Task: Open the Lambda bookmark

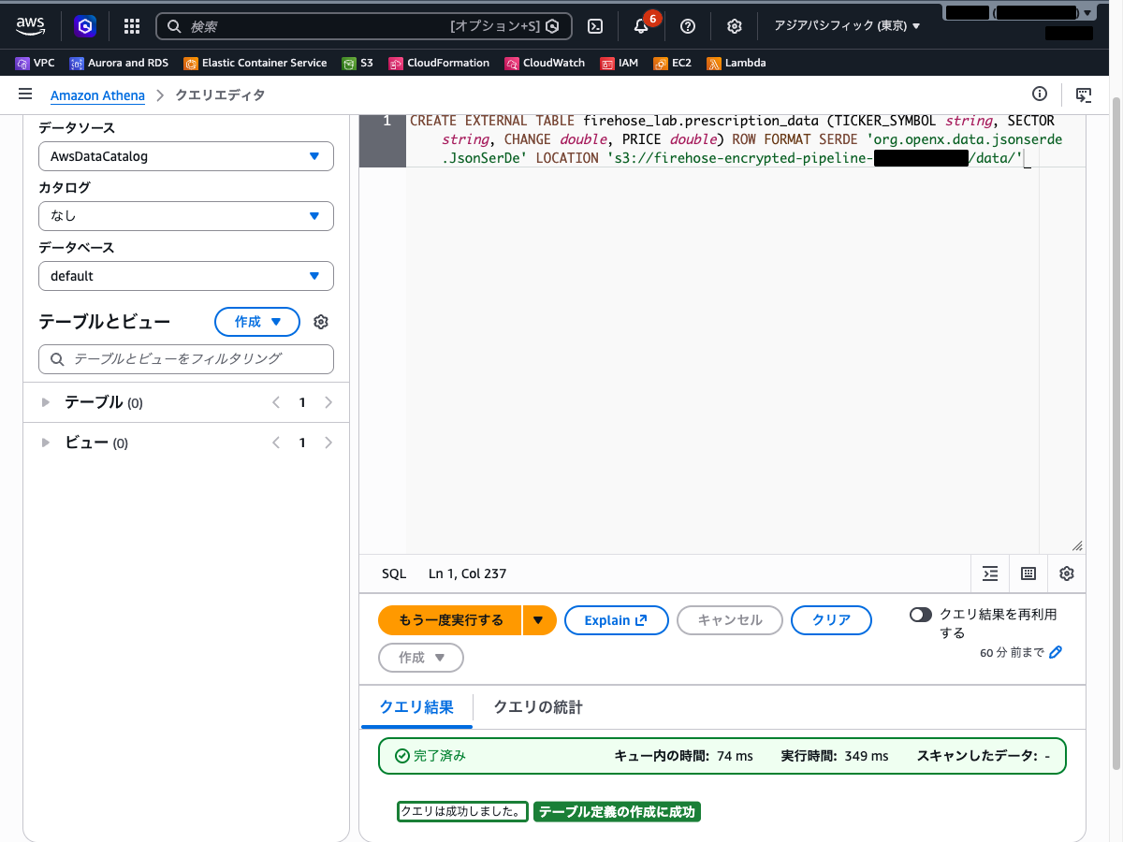Action: tap(737, 63)
